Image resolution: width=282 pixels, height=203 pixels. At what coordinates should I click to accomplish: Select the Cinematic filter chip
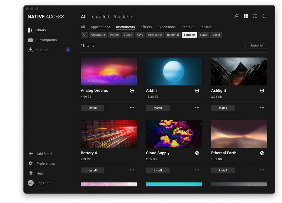pyautogui.click(x=98, y=35)
